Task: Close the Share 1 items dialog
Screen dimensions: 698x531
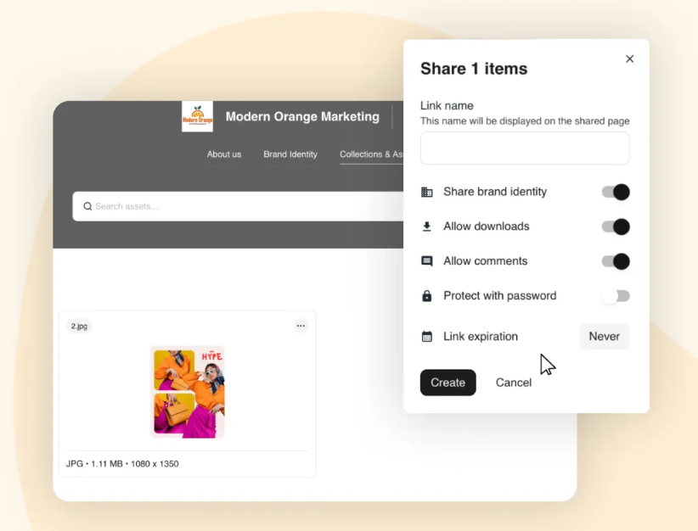Action: coord(629,59)
